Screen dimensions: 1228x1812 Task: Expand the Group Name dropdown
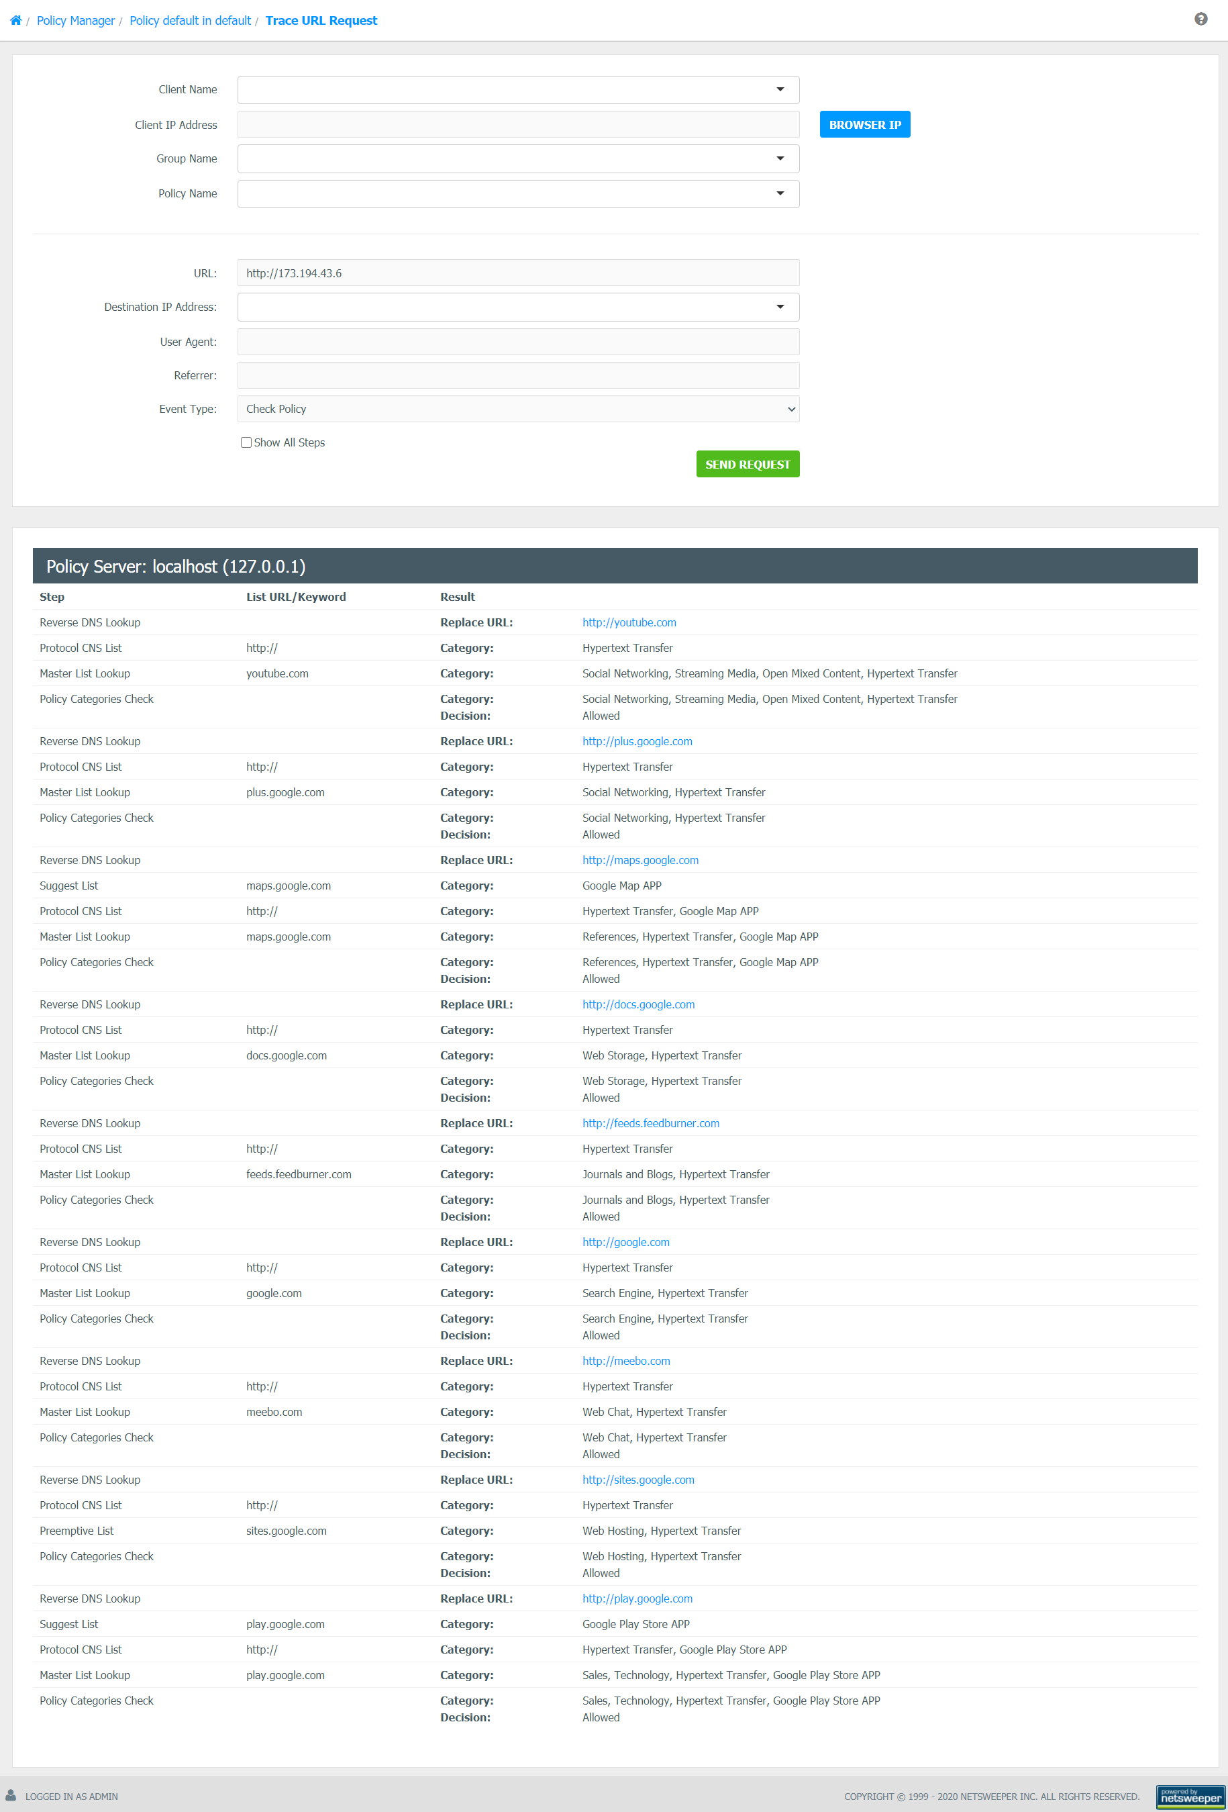518,158
